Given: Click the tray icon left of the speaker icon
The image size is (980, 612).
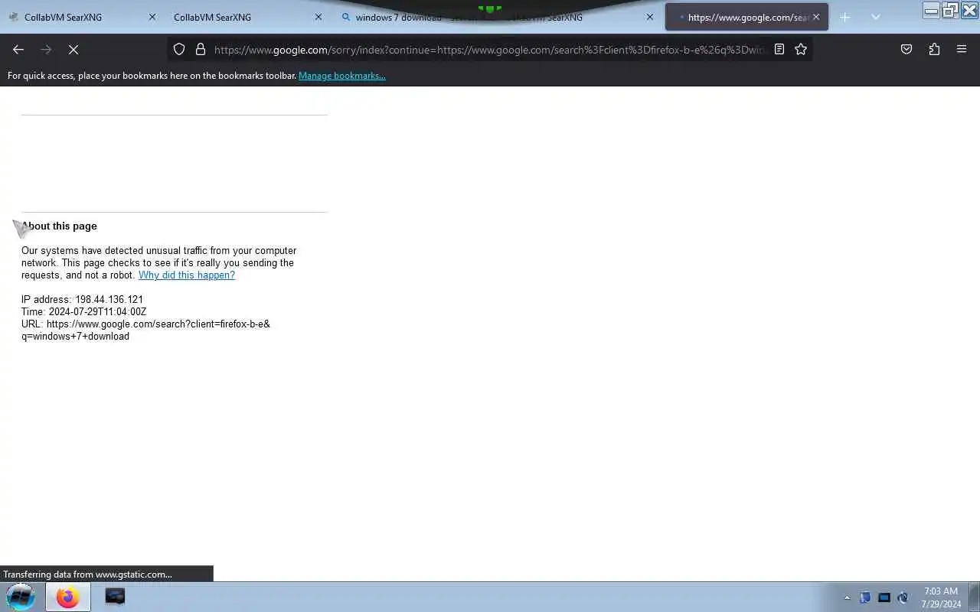Looking at the screenshot, I should 884,597.
